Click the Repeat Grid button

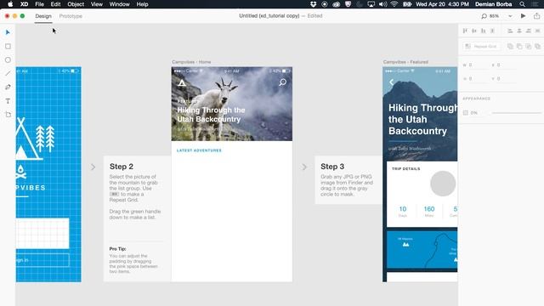(482, 46)
